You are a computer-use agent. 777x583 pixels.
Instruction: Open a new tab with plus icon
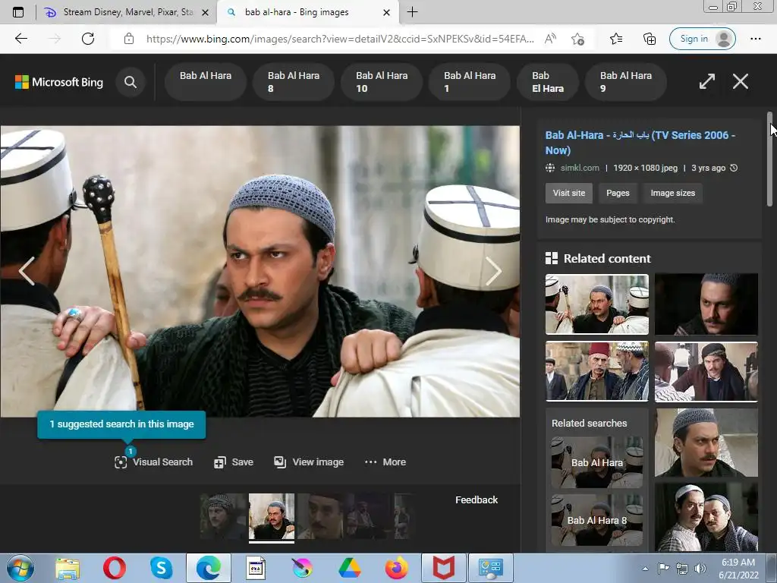412,12
